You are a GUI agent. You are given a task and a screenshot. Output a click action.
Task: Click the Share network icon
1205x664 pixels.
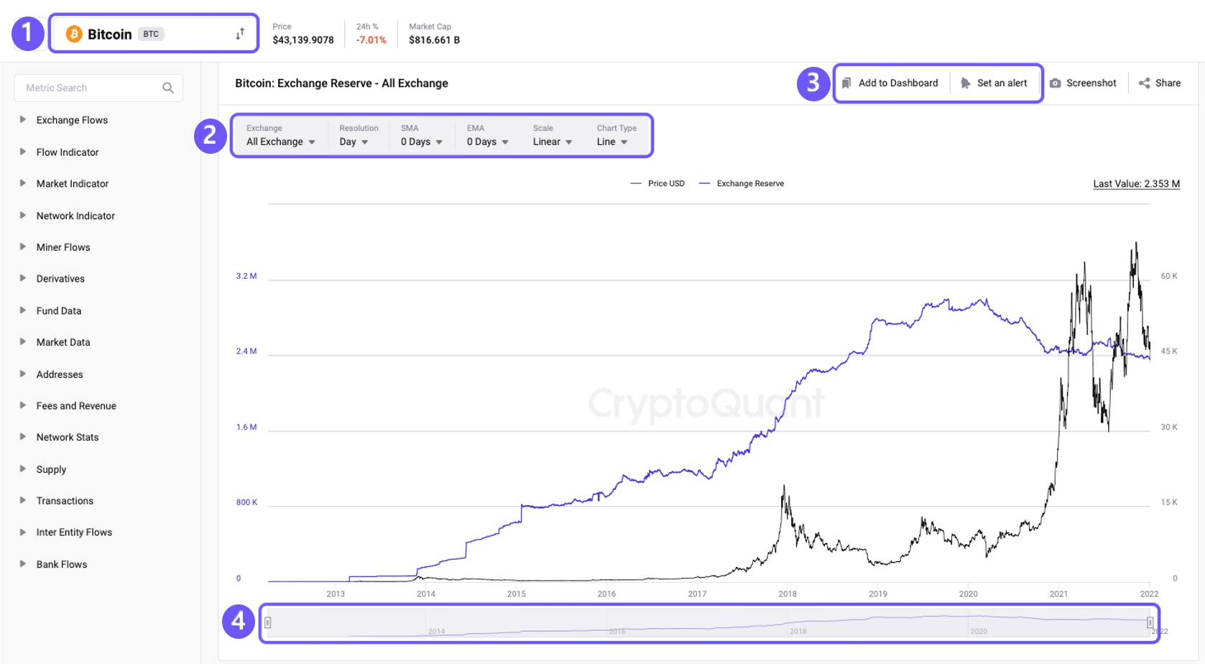point(1144,83)
